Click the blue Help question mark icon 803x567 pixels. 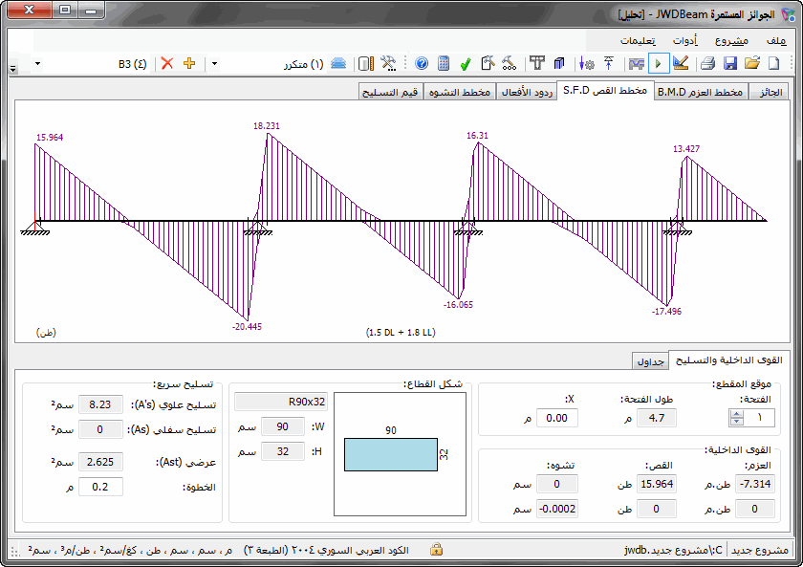click(x=422, y=64)
